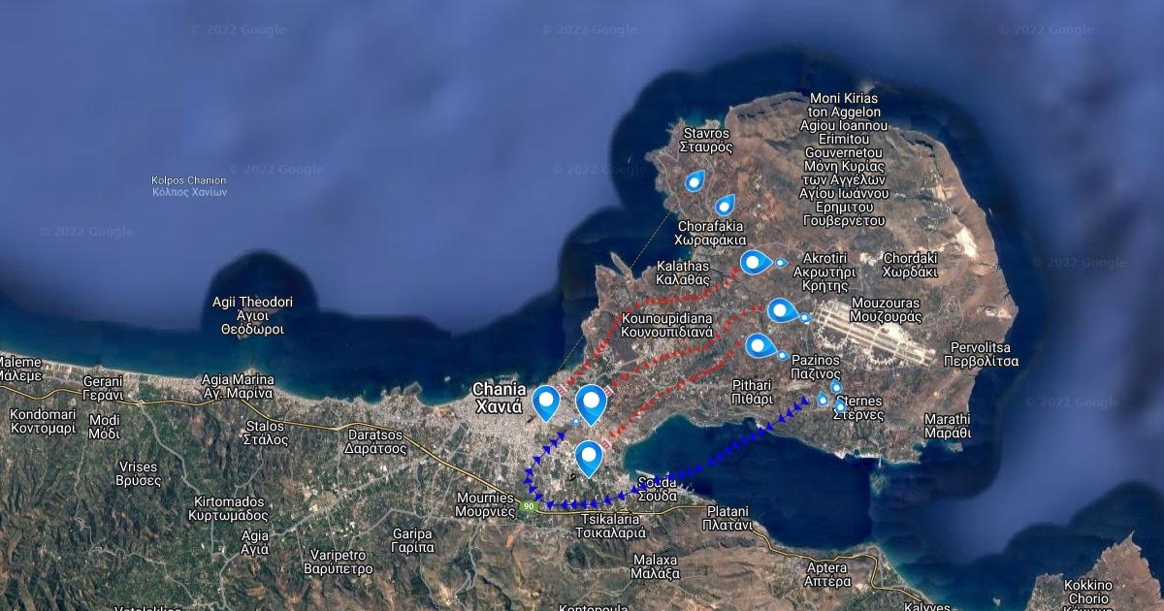Select the small marker below the Pazinos label

coord(835,387)
